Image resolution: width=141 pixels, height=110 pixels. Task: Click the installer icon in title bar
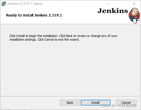(3, 4)
